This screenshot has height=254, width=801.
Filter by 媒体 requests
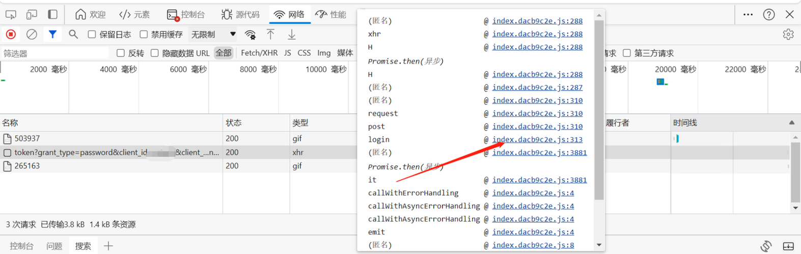(x=345, y=53)
